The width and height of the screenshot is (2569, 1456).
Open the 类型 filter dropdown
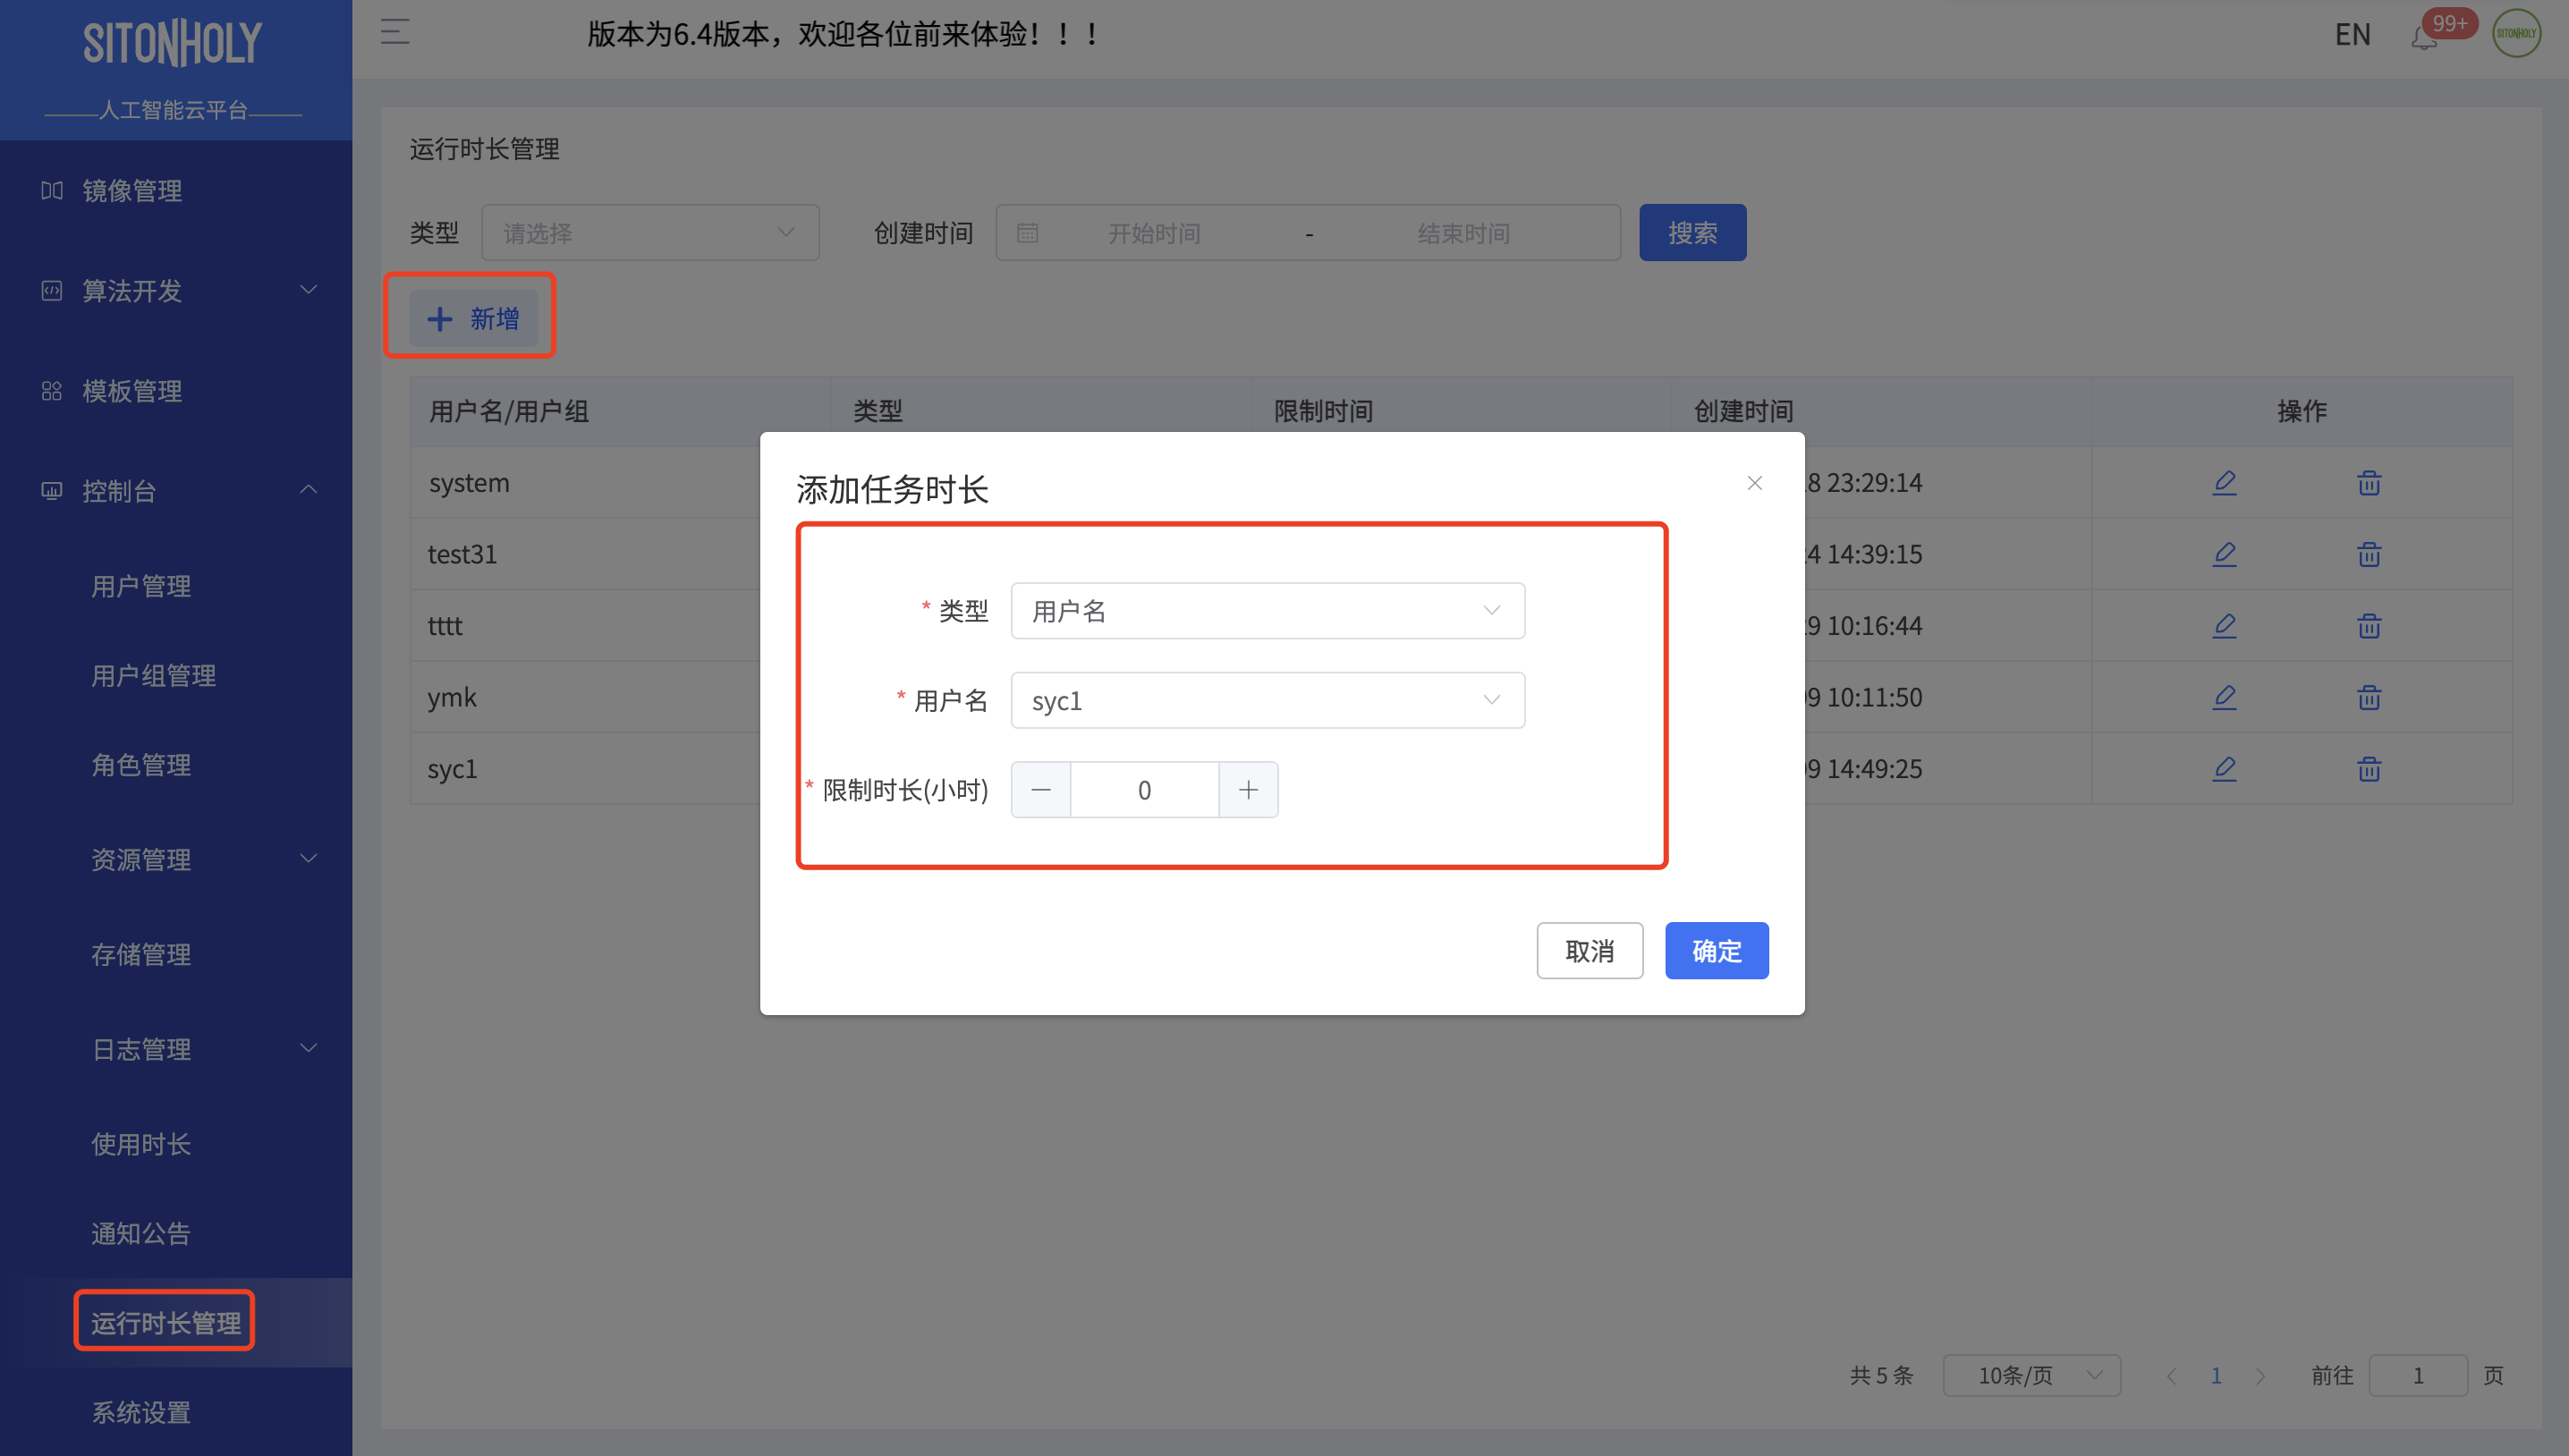pos(650,233)
